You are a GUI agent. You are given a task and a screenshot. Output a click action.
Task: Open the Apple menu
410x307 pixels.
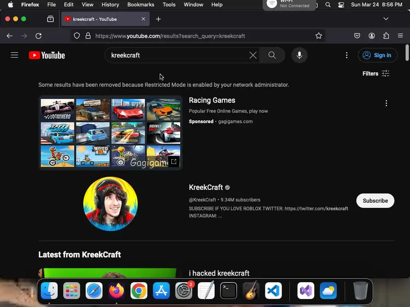point(10,4)
